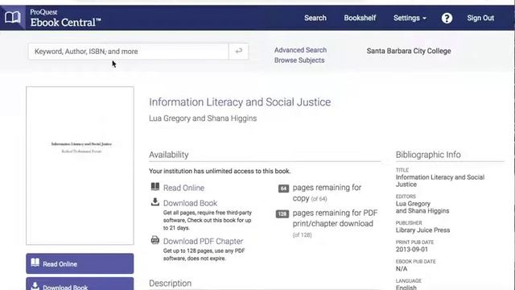Click the Availability section heading
This screenshot has height=290, width=515.
[168, 155]
